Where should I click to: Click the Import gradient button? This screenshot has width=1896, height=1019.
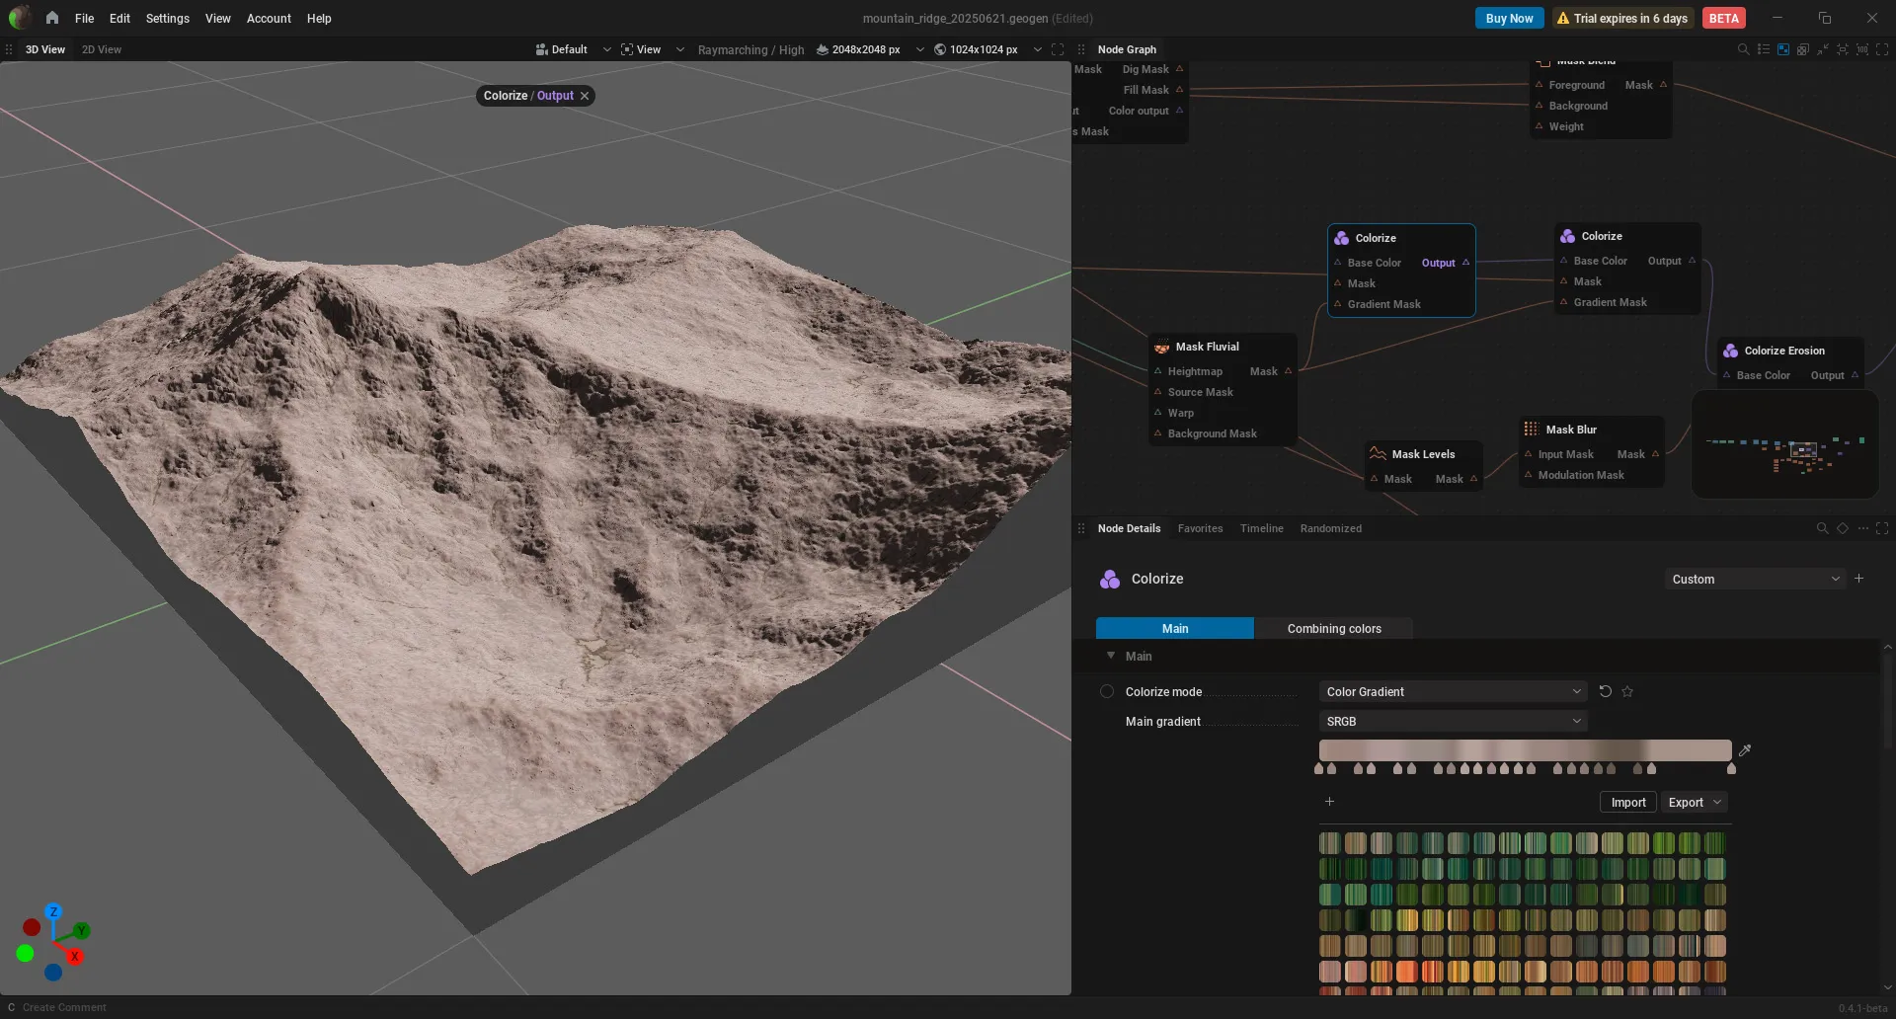click(x=1627, y=802)
